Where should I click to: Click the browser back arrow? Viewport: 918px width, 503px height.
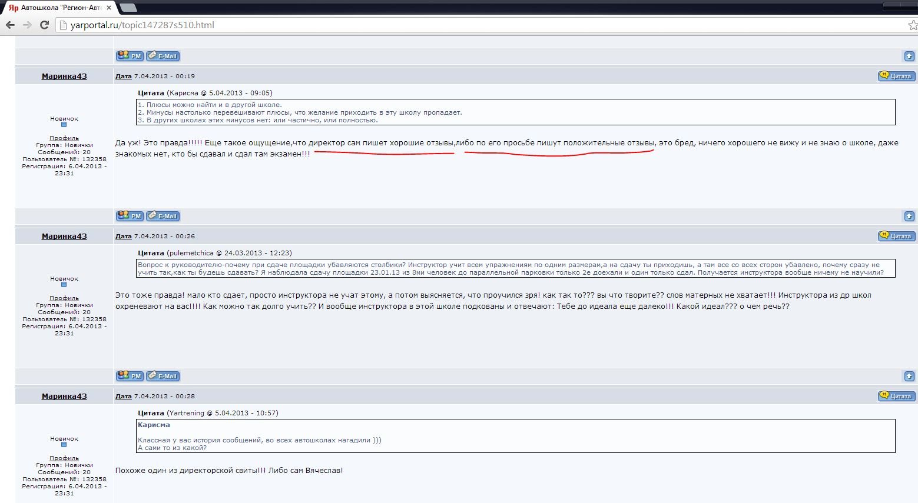pyautogui.click(x=10, y=25)
